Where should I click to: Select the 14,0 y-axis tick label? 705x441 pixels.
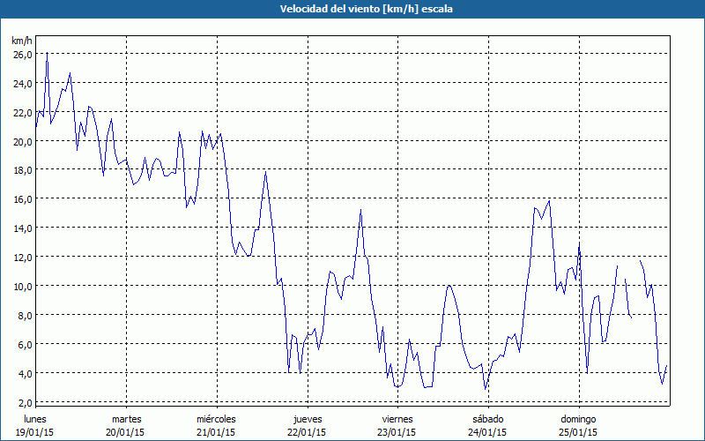point(22,228)
